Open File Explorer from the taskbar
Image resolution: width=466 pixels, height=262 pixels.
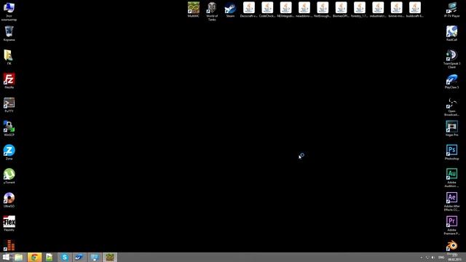pos(19,257)
